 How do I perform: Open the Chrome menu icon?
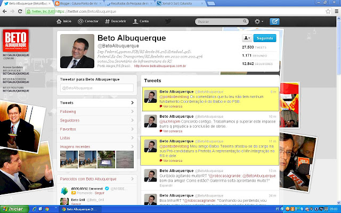[x=337, y=11]
